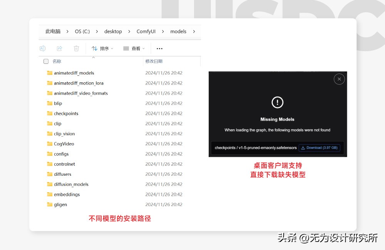Tick the select-all checkbox beside 名称
Screen dimensions: 385x250
coord(46,61)
